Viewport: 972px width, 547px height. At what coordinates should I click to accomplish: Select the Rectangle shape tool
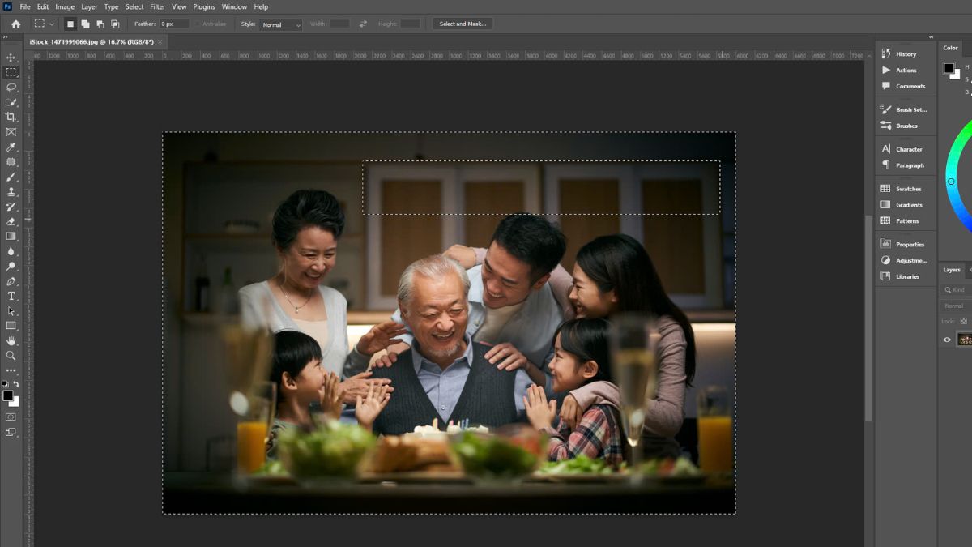click(11, 326)
